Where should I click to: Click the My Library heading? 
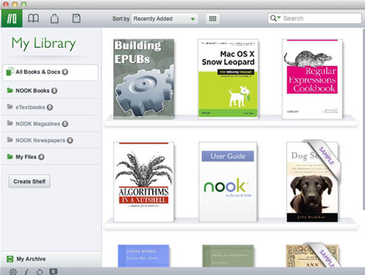coord(44,44)
